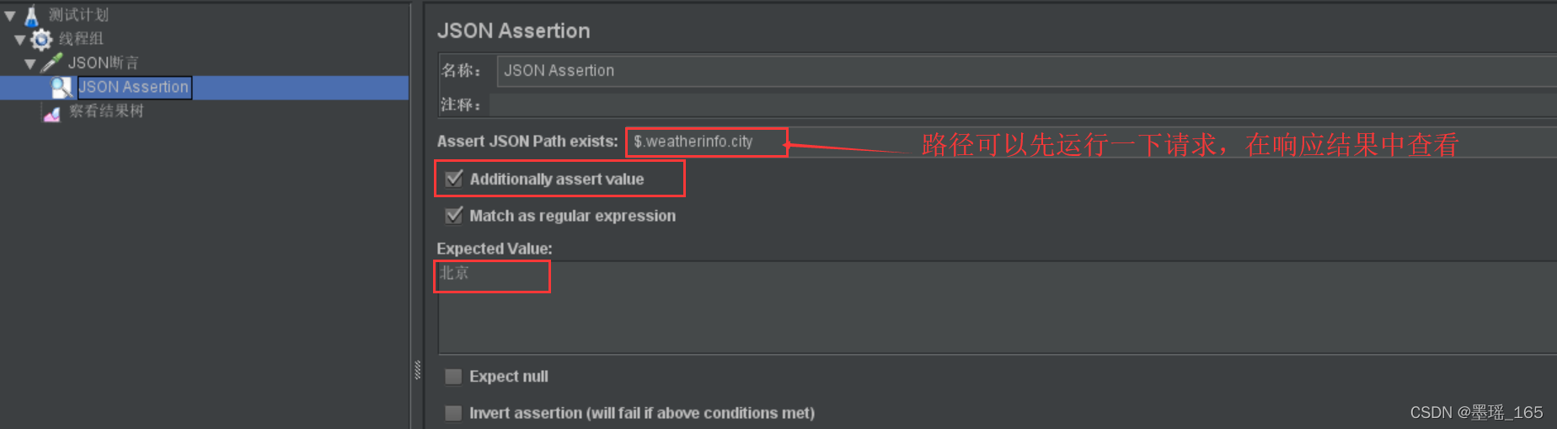Click the JSON断言 sampler pipette icon
Screen dimensions: 1557x429
51,62
